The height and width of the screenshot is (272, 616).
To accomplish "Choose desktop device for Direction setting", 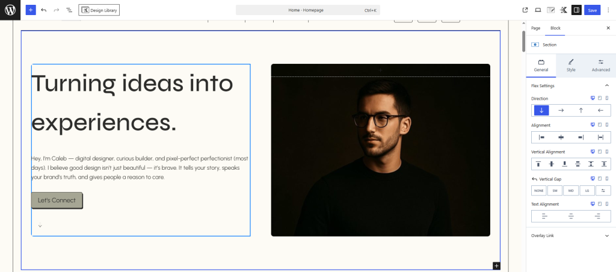I will [x=593, y=98].
